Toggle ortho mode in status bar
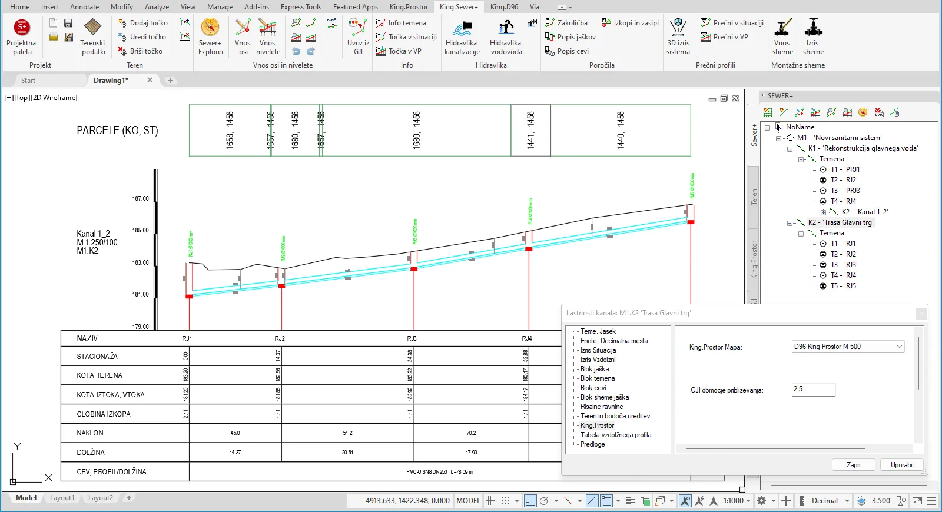 coord(530,501)
